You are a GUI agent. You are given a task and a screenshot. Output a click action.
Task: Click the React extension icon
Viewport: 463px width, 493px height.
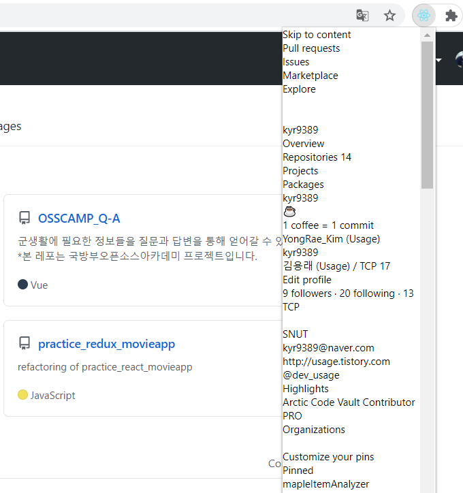coord(424,15)
